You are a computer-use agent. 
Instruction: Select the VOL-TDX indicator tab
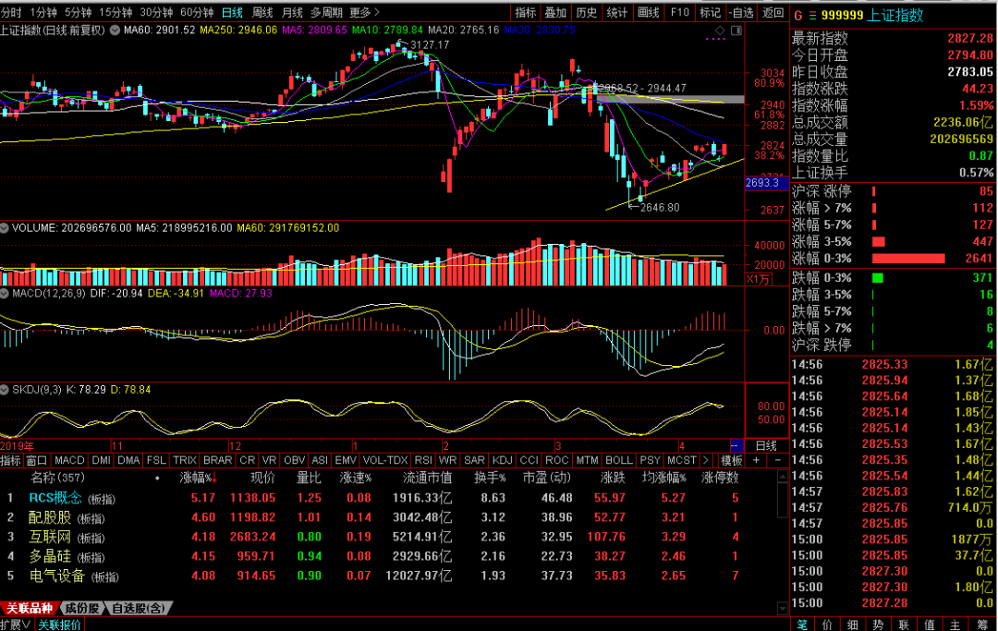coord(385,460)
